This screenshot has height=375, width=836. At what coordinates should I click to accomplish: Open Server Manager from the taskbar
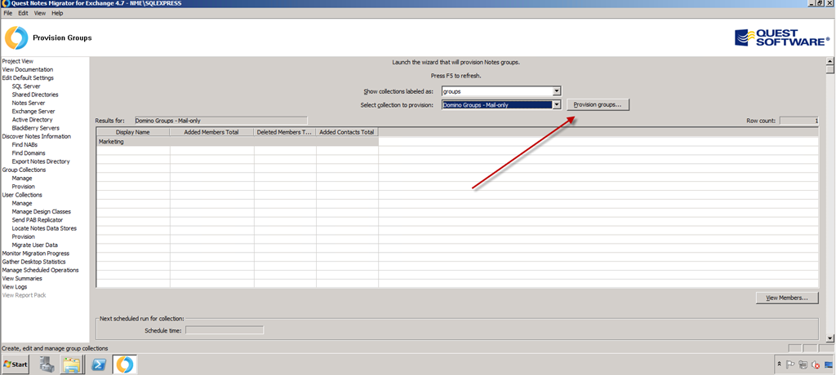pyautogui.click(x=48, y=365)
